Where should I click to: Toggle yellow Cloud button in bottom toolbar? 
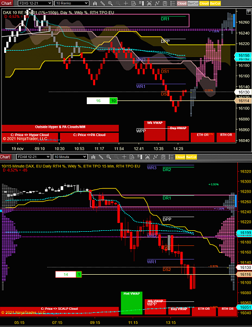click(x=180, y=157)
